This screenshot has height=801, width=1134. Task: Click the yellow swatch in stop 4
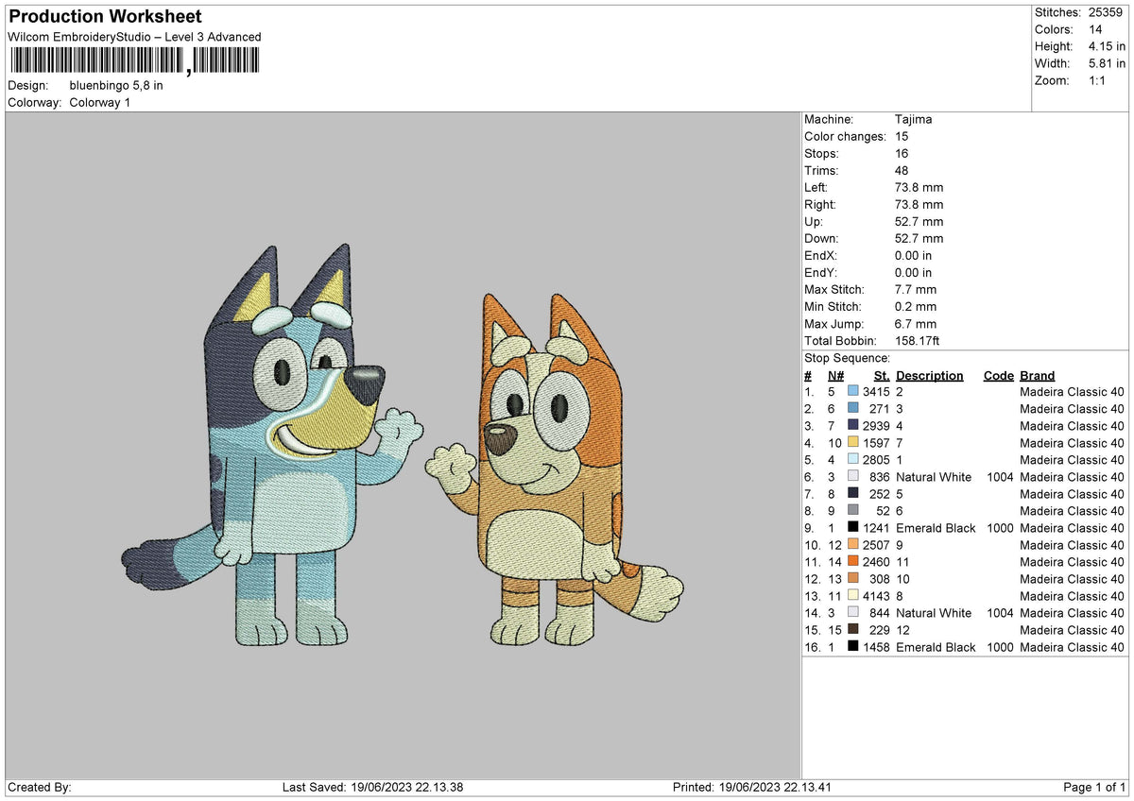tap(853, 443)
